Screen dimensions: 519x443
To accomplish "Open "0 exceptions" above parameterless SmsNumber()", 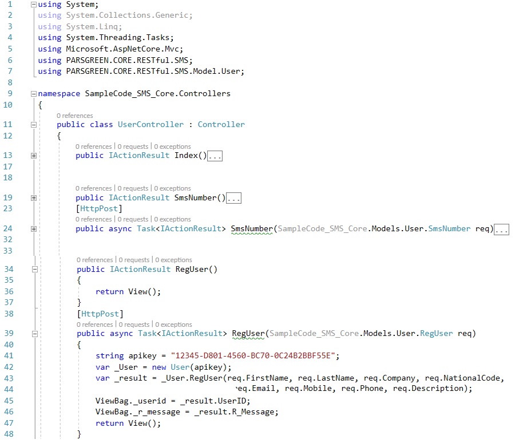I will (x=172, y=188).
